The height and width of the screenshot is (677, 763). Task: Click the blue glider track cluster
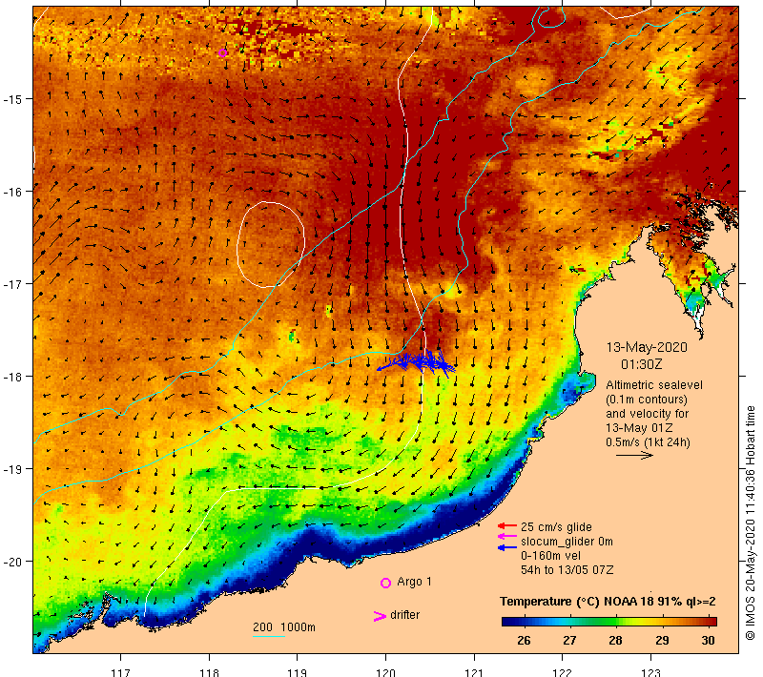pos(417,362)
